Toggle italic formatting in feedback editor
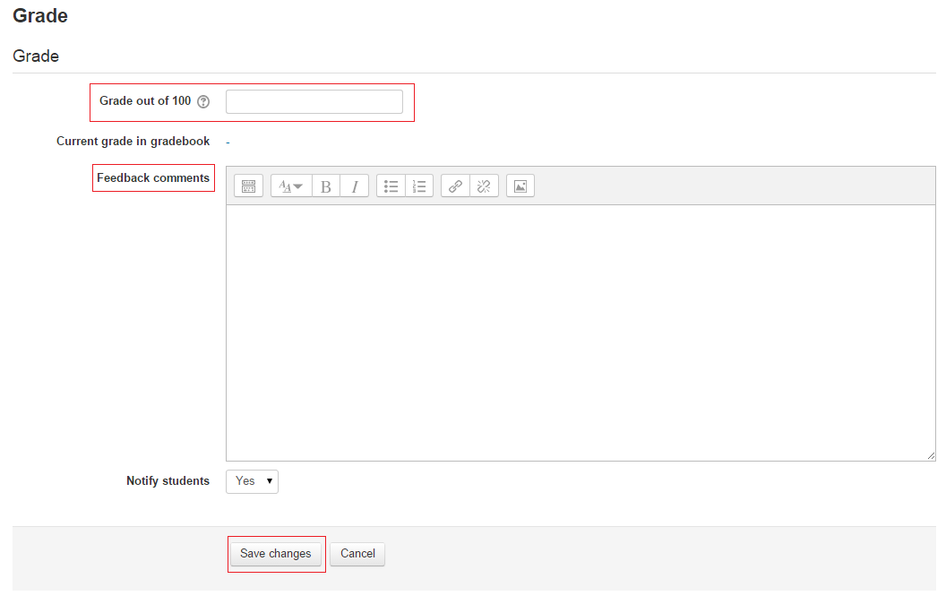946x596 pixels. pos(355,186)
